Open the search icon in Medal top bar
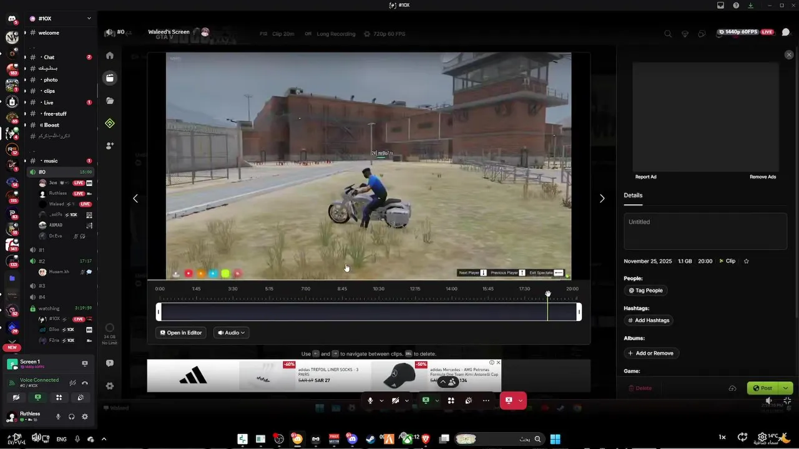Image resolution: width=799 pixels, height=449 pixels. pos(668,34)
